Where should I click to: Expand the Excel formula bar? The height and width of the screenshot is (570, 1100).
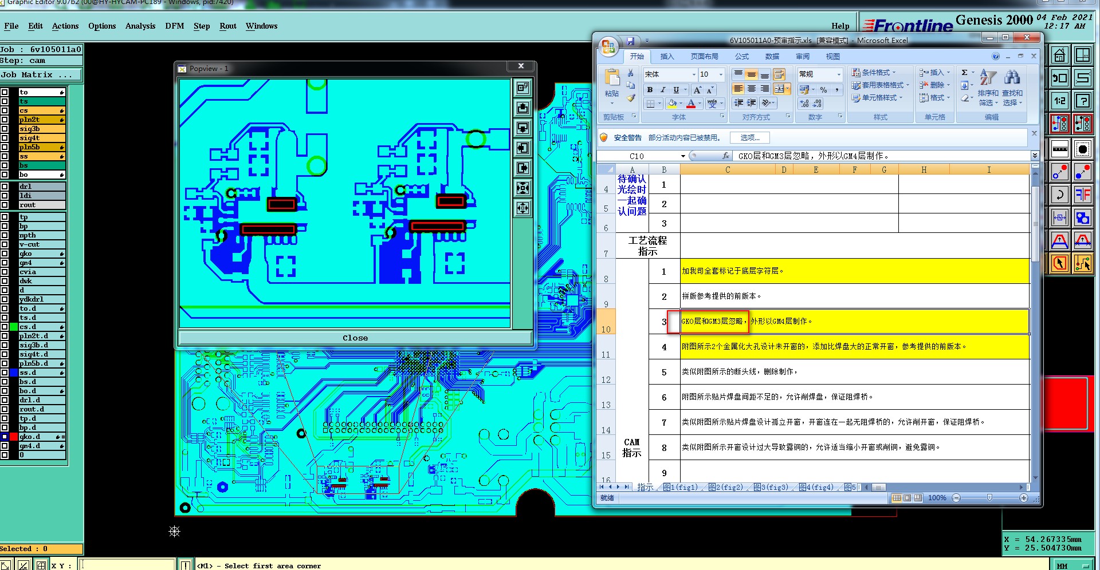tap(1035, 156)
